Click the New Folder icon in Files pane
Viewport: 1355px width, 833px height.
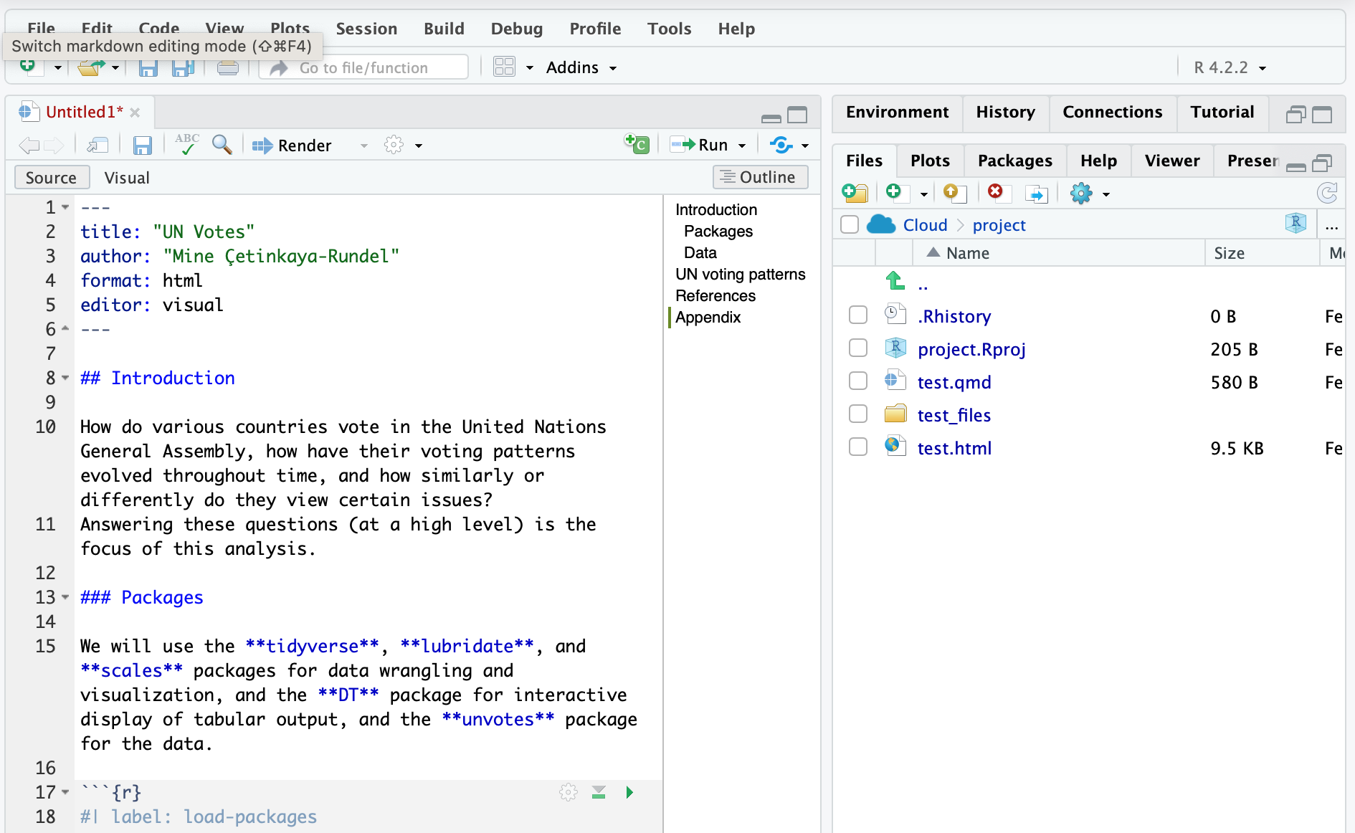[855, 193]
